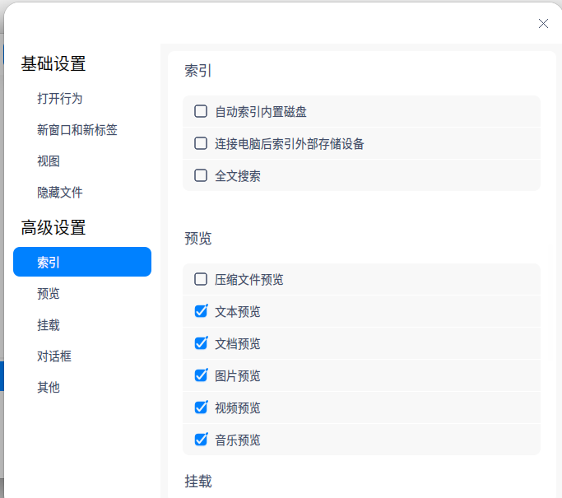The width and height of the screenshot is (562, 498).
Task: Go to 打开行为 settings section
Action: (60, 99)
